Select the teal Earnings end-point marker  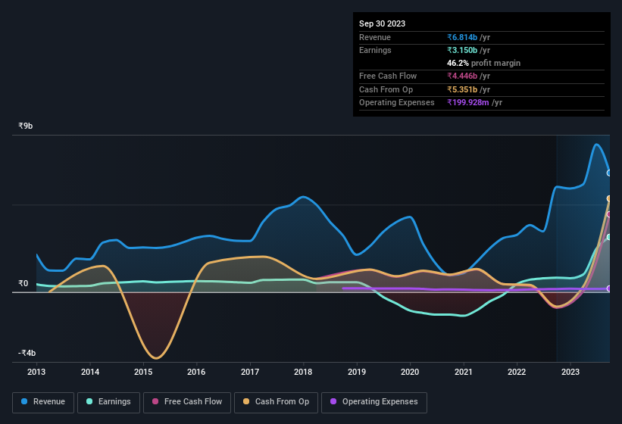pos(609,237)
